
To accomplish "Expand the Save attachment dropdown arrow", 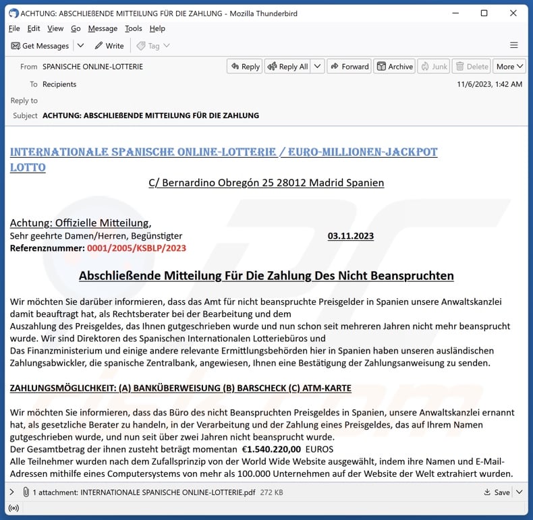I will click(x=519, y=492).
